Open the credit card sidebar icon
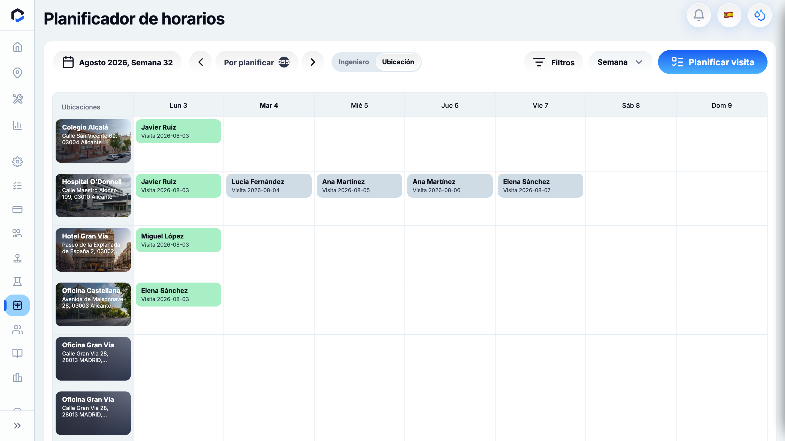785x441 pixels. (x=17, y=209)
